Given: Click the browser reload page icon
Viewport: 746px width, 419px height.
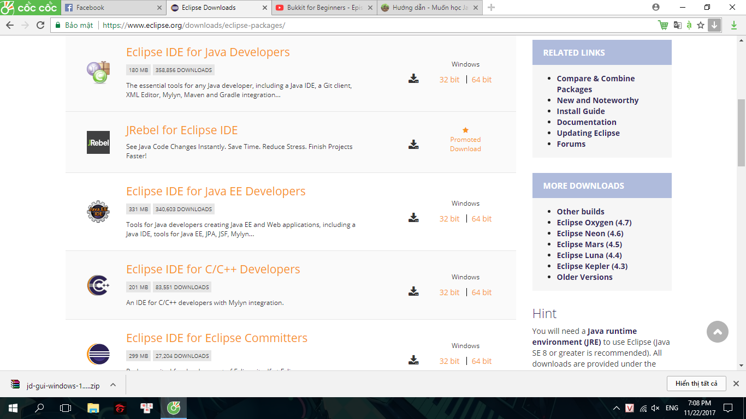Looking at the screenshot, I should pyautogui.click(x=40, y=25).
